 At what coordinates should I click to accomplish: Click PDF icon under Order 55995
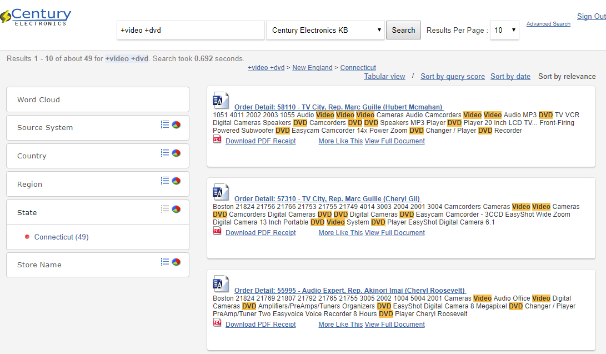pyautogui.click(x=217, y=323)
